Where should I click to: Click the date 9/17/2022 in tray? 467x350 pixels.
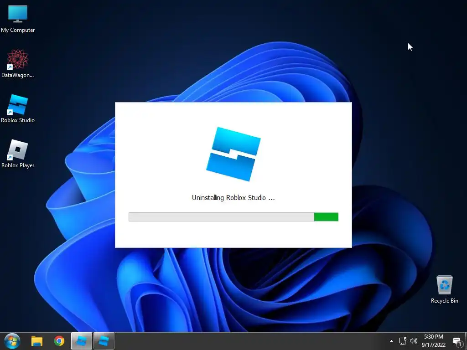pos(434,345)
